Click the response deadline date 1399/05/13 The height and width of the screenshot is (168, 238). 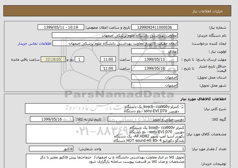click(154, 59)
